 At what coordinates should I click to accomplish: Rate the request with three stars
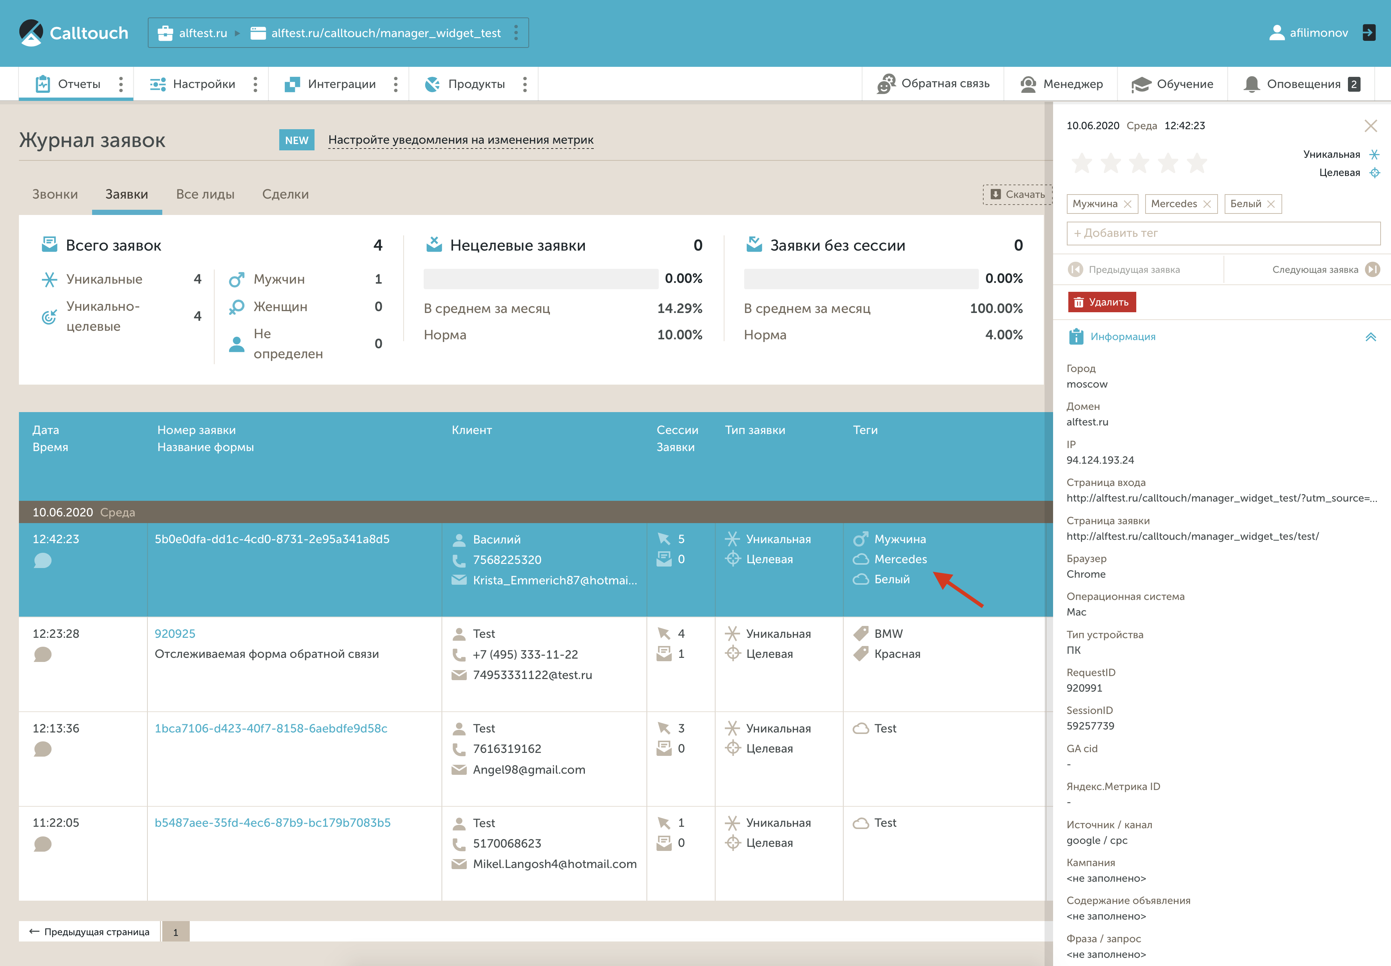1139,163
